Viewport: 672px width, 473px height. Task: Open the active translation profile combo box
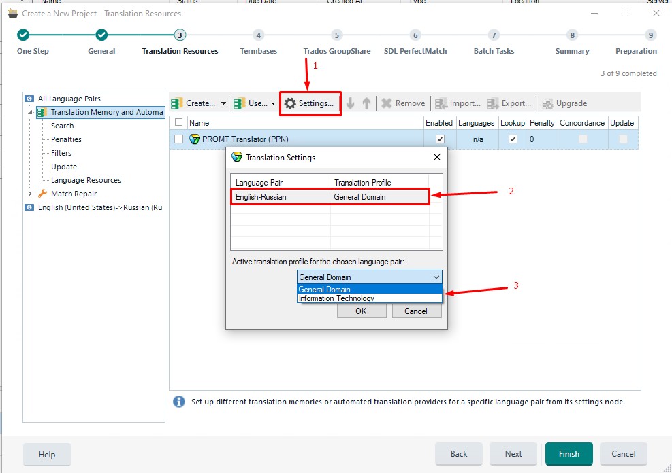pos(370,277)
